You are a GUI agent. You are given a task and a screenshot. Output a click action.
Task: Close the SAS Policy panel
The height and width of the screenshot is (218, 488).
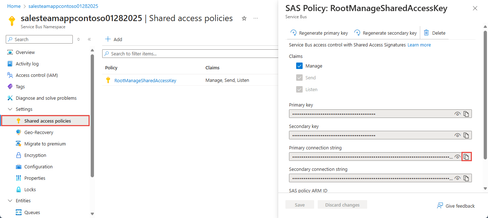475,8
